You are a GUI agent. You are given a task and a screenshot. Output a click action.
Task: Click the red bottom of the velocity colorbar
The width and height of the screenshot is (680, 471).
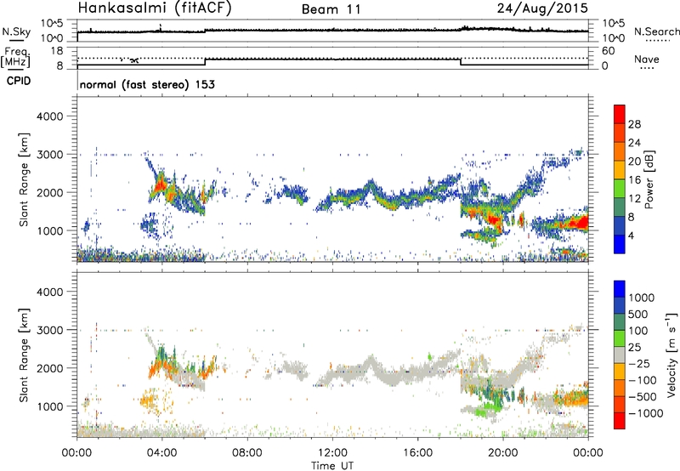620,421
